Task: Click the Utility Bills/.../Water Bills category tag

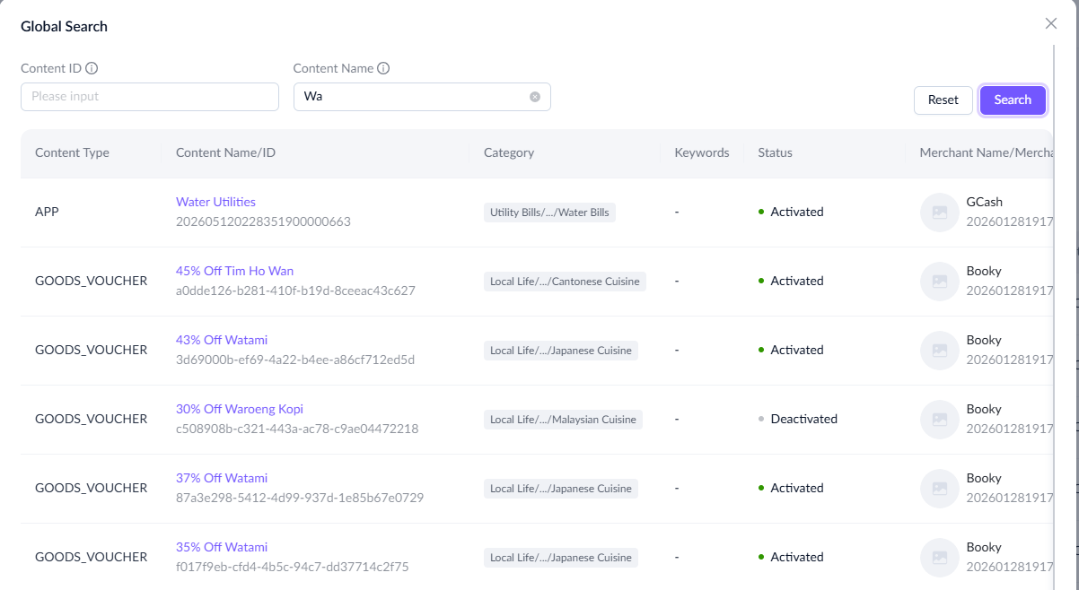Action: (x=549, y=213)
